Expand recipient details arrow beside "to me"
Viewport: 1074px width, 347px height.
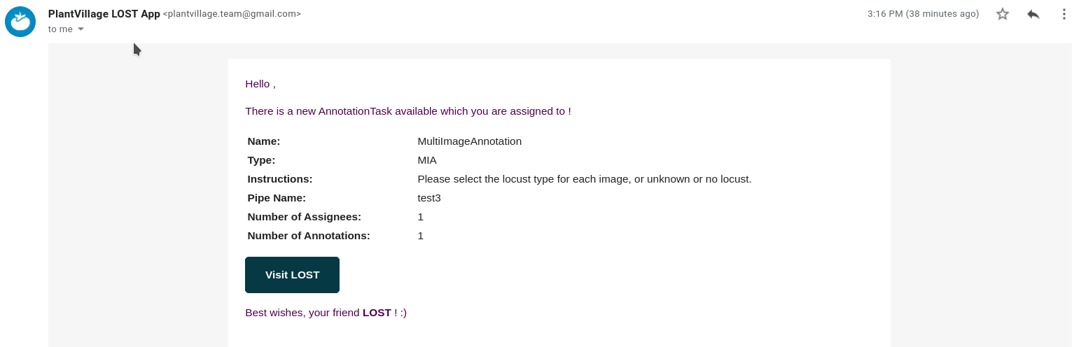click(x=81, y=29)
